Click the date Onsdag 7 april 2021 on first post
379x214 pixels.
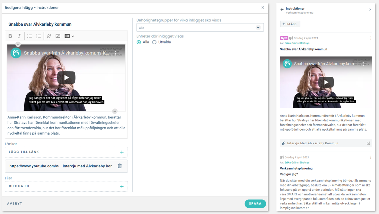point(306,38)
